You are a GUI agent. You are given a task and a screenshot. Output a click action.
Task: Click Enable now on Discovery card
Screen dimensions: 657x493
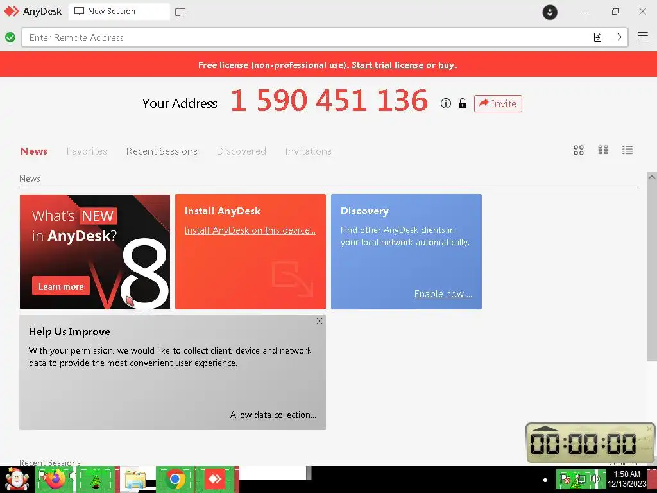[x=443, y=294]
